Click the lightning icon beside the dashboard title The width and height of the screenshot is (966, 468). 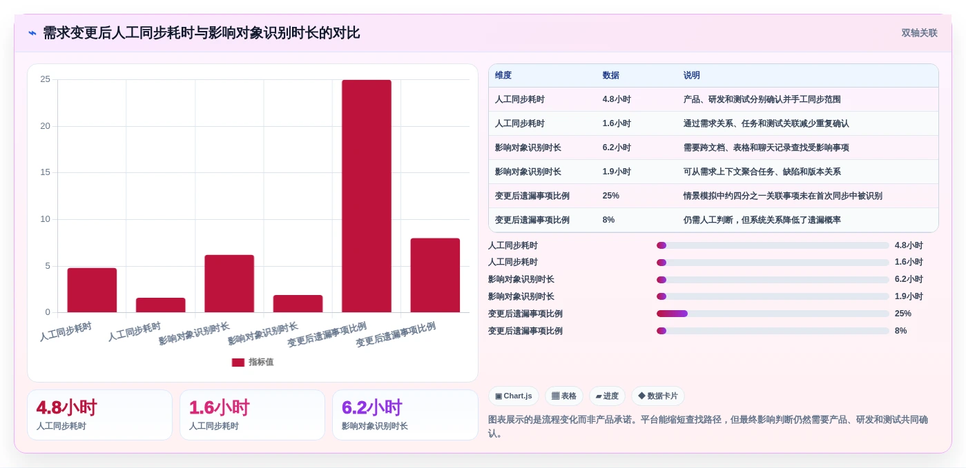(32, 33)
